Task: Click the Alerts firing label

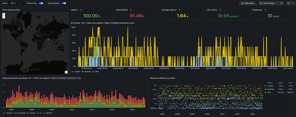Action: click(32, 3)
